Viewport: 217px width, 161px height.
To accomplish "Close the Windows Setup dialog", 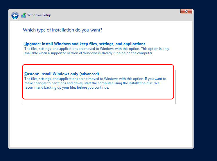I will point(186,12).
